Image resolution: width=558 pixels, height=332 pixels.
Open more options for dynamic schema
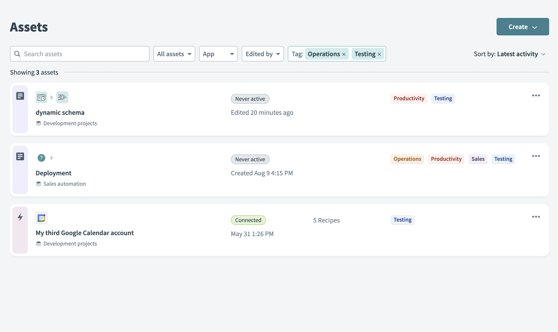(536, 96)
